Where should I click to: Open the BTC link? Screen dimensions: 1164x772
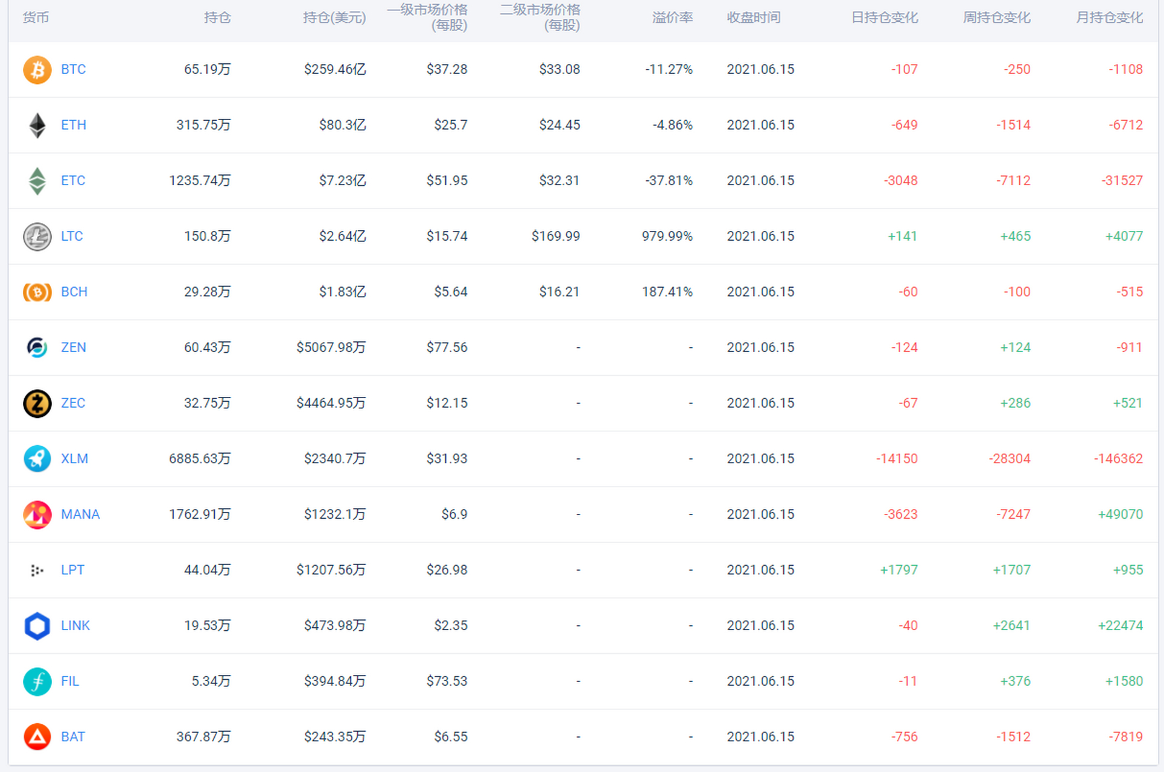click(x=73, y=69)
